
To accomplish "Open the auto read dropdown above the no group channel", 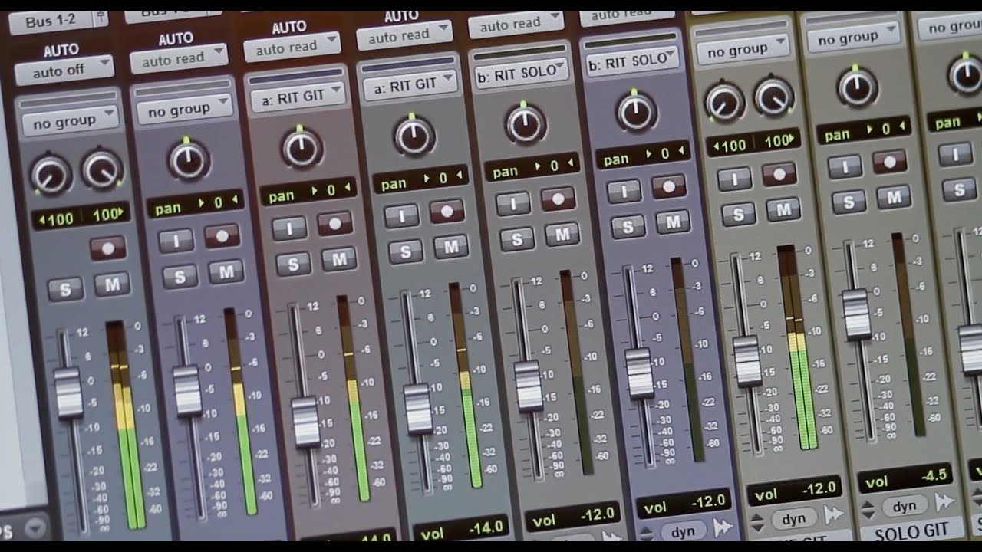I will click(x=179, y=58).
